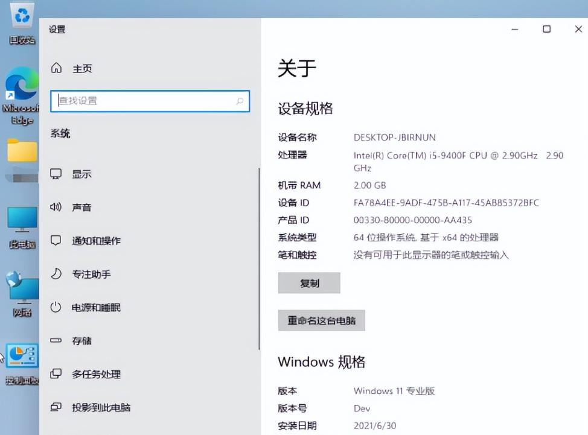Open 存储 settings page
Viewport: 588px width, 435px height.
pos(81,341)
